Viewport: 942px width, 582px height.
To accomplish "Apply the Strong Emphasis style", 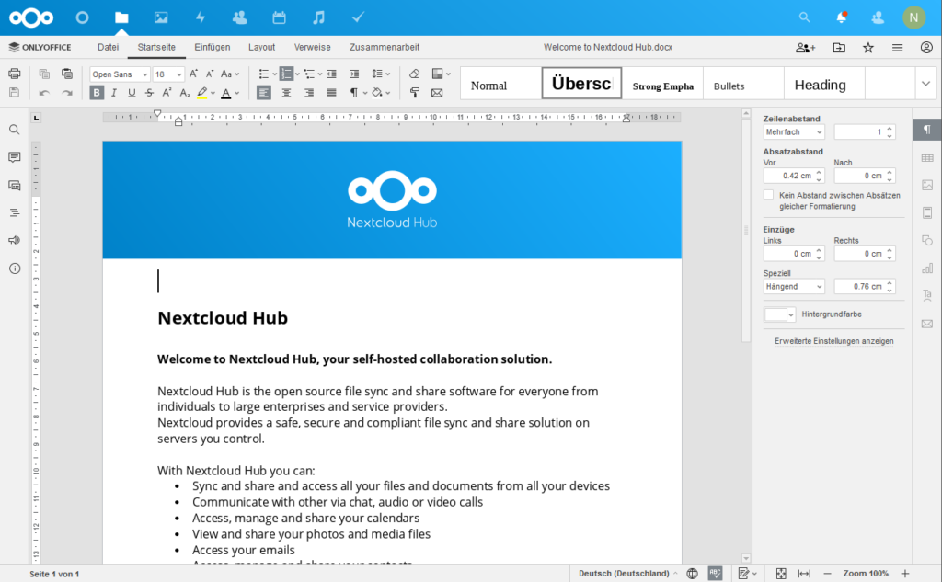I will [662, 84].
